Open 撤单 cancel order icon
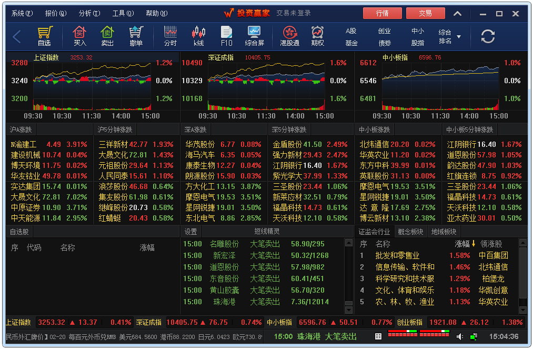533x349 pixels. pos(136,36)
